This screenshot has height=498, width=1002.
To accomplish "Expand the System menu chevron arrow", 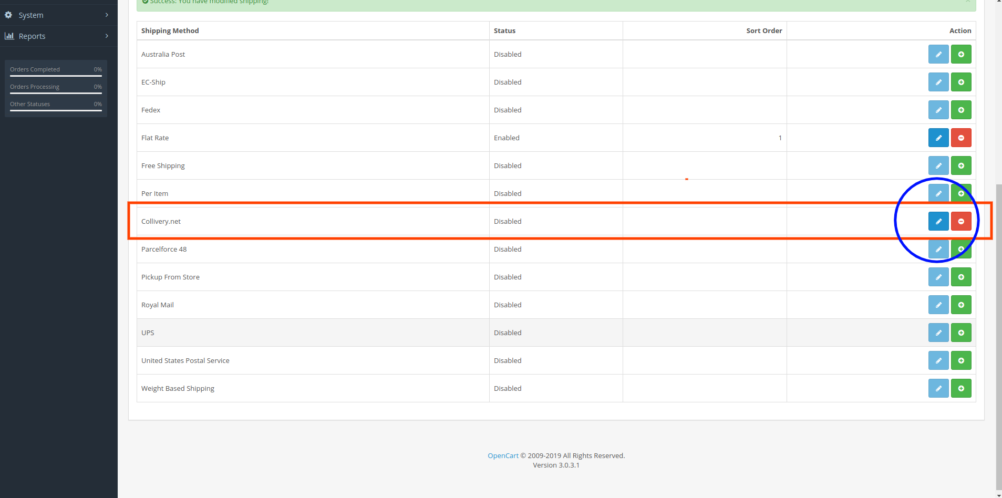I will 107,15.
